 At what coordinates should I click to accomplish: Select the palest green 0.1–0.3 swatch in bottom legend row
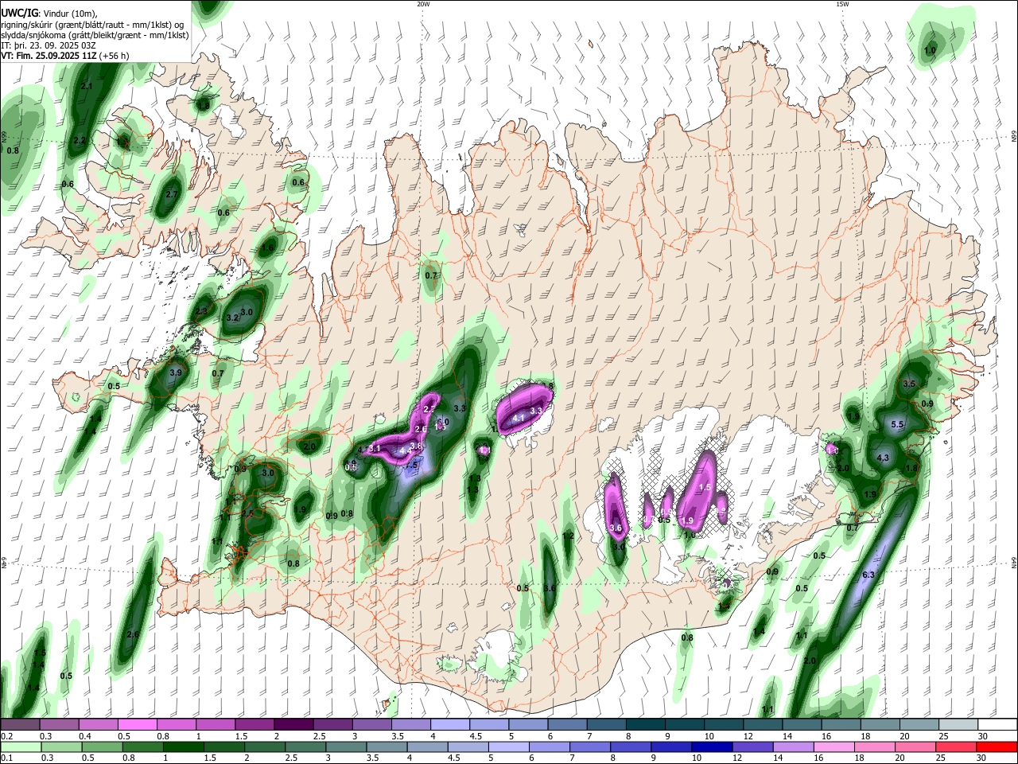(x=21, y=746)
